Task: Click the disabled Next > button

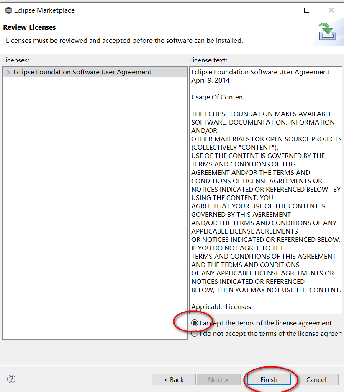Action: [218, 379]
